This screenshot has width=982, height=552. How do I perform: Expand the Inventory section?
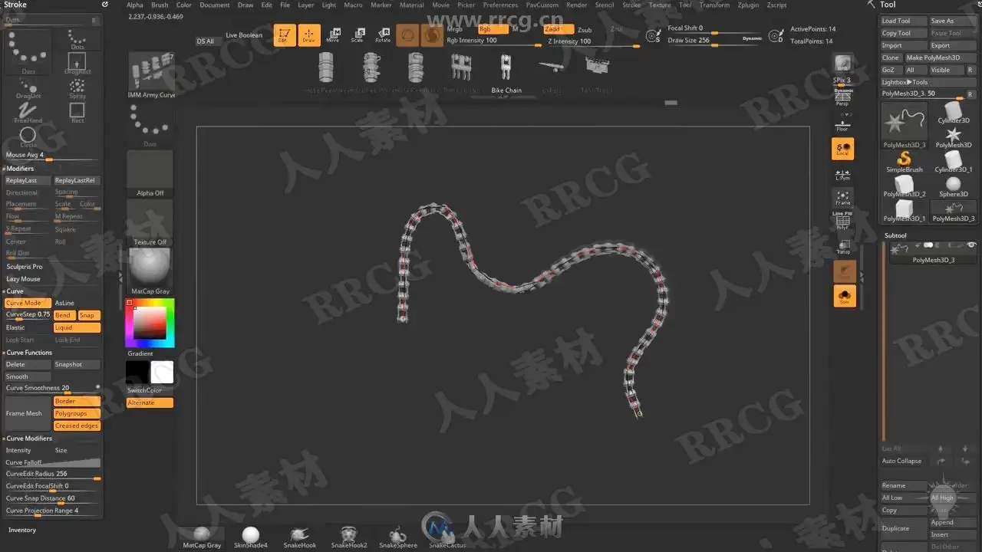tap(22, 530)
